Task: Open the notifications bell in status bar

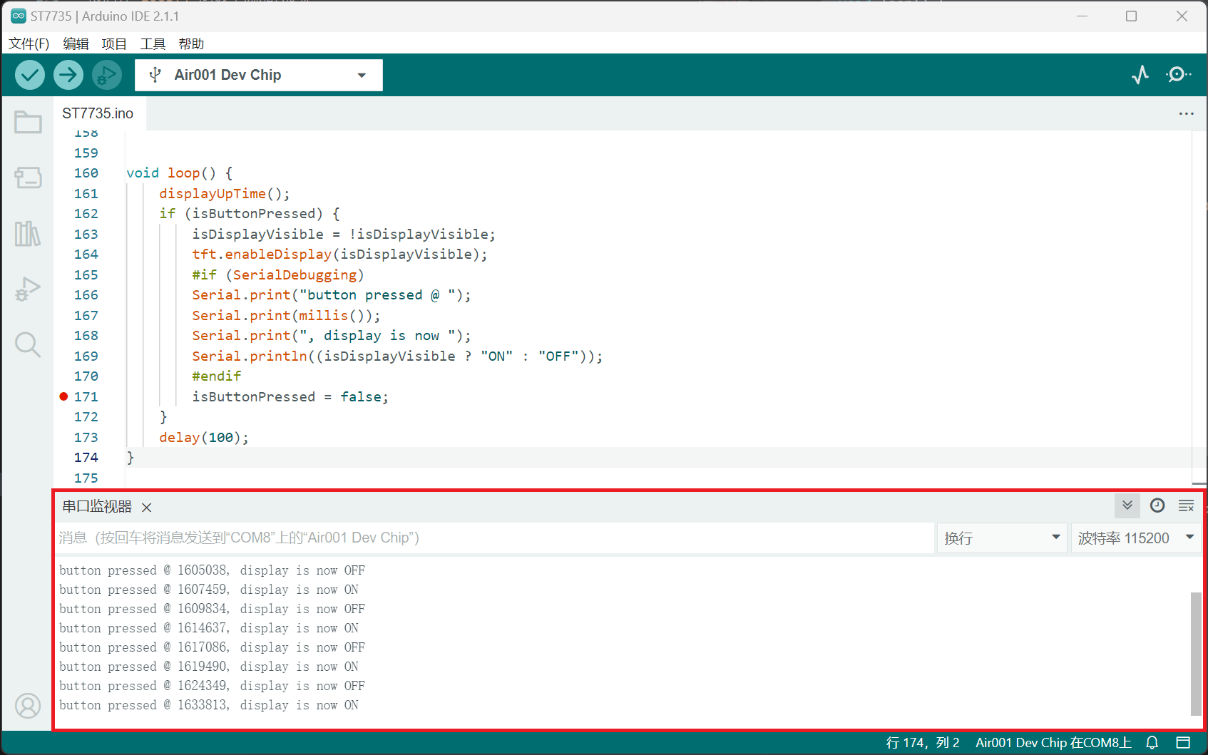Action: [x=1152, y=743]
